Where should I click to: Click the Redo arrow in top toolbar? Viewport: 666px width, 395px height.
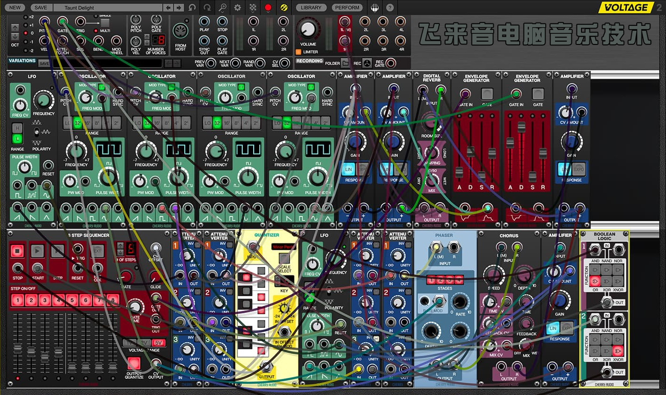(x=207, y=8)
